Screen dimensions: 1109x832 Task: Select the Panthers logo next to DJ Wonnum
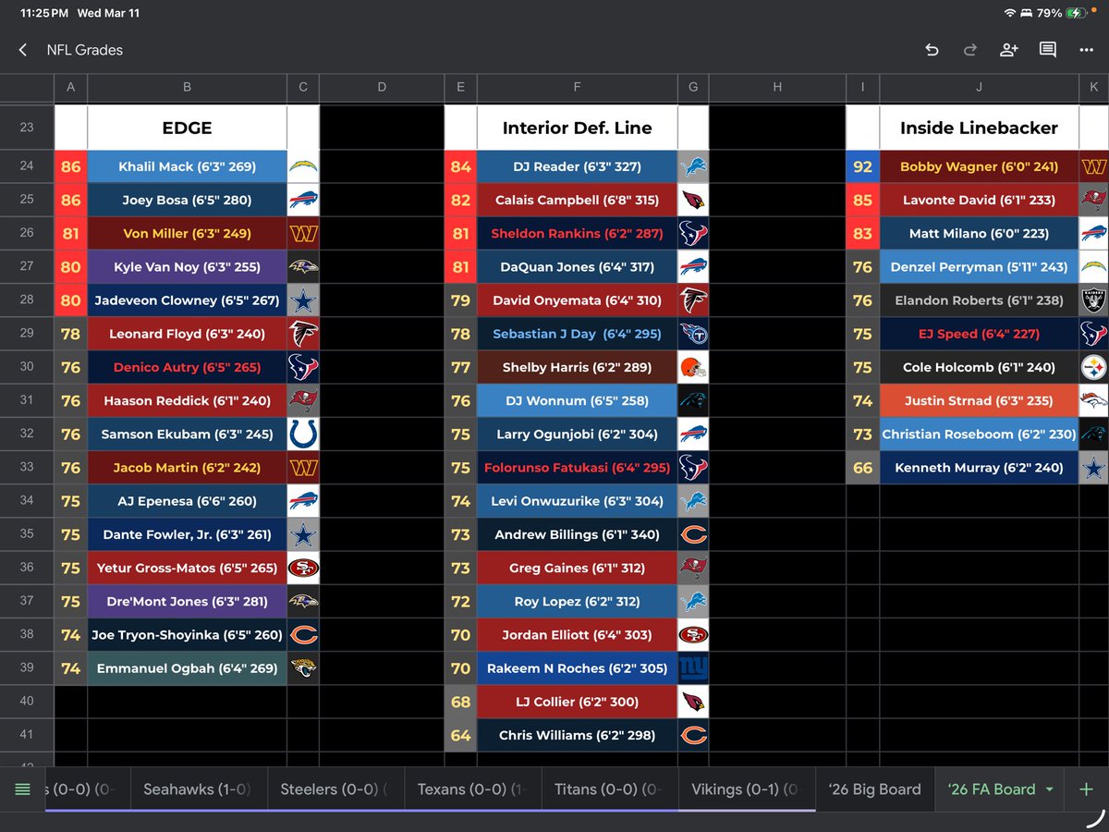coord(693,400)
